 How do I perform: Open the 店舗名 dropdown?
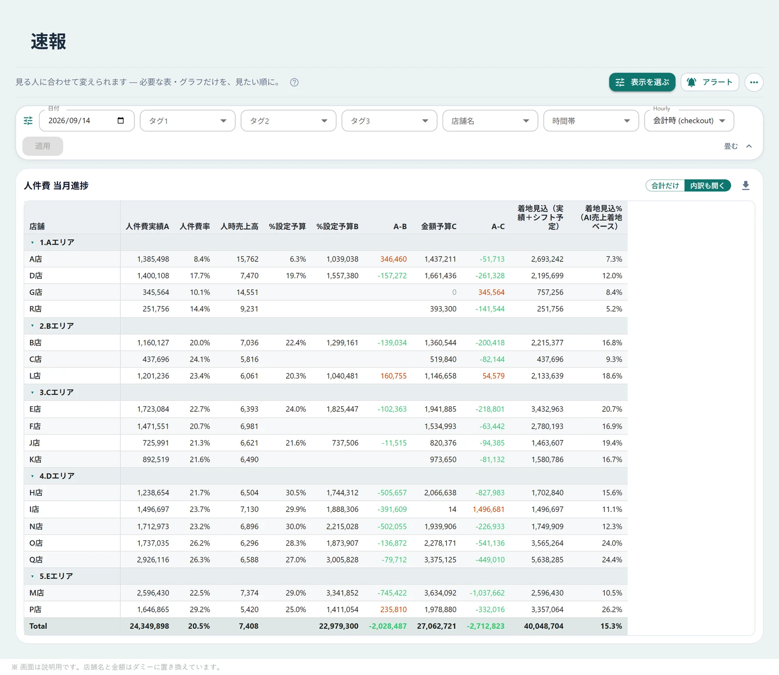point(490,121)
